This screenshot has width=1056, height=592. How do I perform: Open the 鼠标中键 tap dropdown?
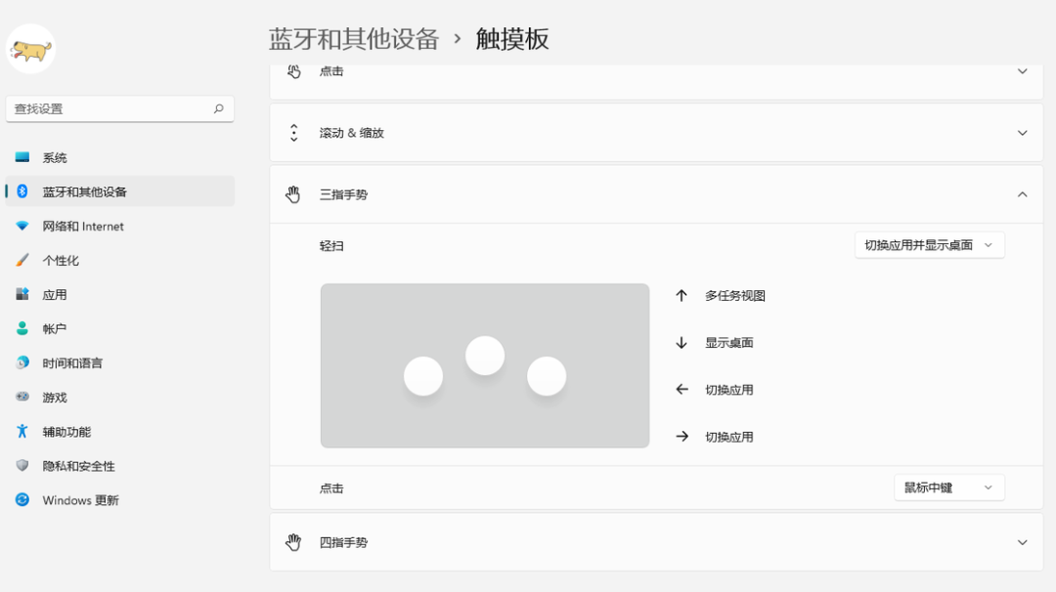[x=948, y=487]
